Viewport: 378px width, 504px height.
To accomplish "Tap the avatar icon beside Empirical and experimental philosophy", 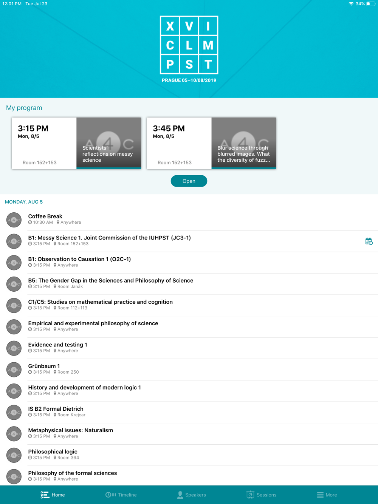I will pos(14,327).
